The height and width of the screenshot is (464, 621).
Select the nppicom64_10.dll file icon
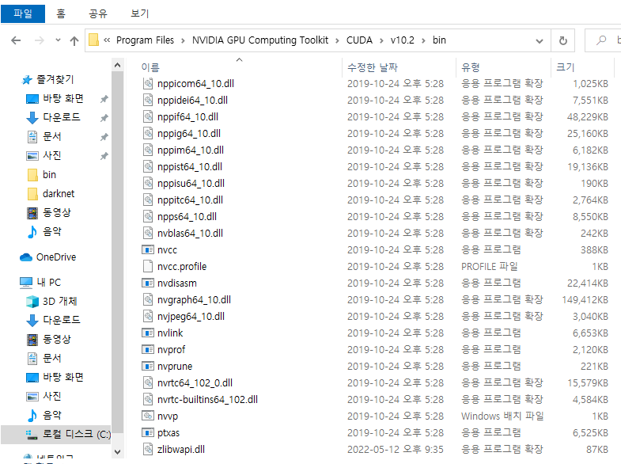pyautogui.click(x=148, y=84)
